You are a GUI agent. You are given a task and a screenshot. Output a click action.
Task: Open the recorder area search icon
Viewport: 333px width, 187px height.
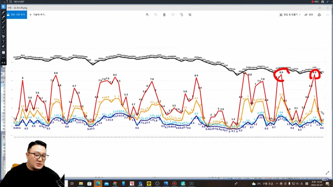coord(10,2)
